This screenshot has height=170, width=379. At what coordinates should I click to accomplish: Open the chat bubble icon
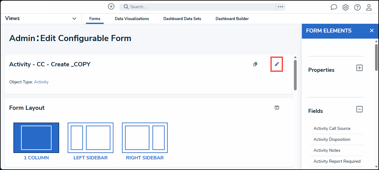pyautogui.click(x=334, y=7)
